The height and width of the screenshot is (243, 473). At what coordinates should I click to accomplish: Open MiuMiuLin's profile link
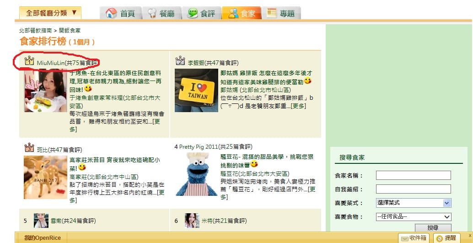pyautogui.click(x=50, y=63)
